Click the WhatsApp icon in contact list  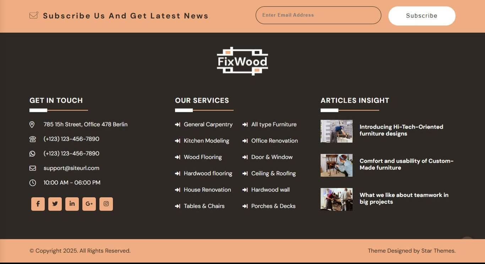click(33, 154)
